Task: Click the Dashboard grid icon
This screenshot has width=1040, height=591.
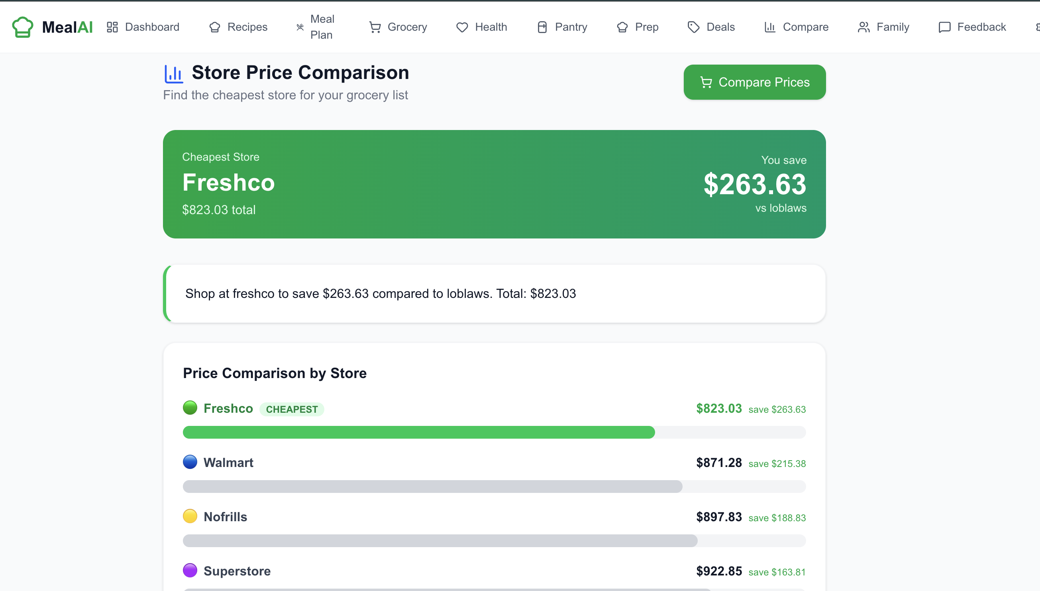Action: tap(112, 27)
